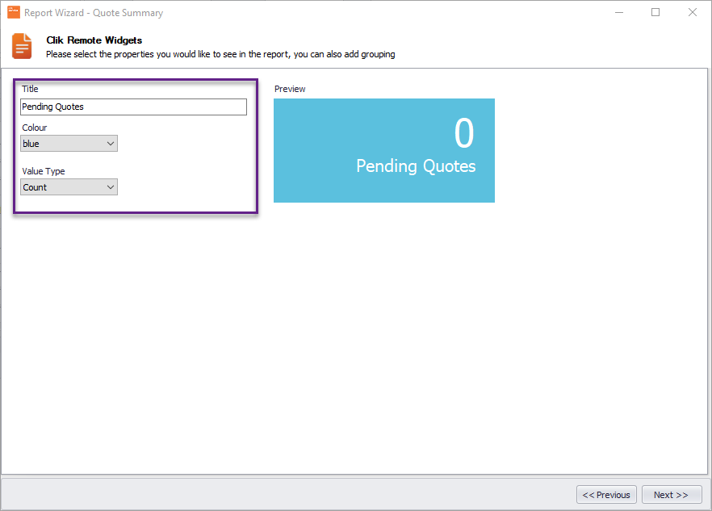
Task: Click the Colour dropdown arrow
Action: [x=111, y=143]
